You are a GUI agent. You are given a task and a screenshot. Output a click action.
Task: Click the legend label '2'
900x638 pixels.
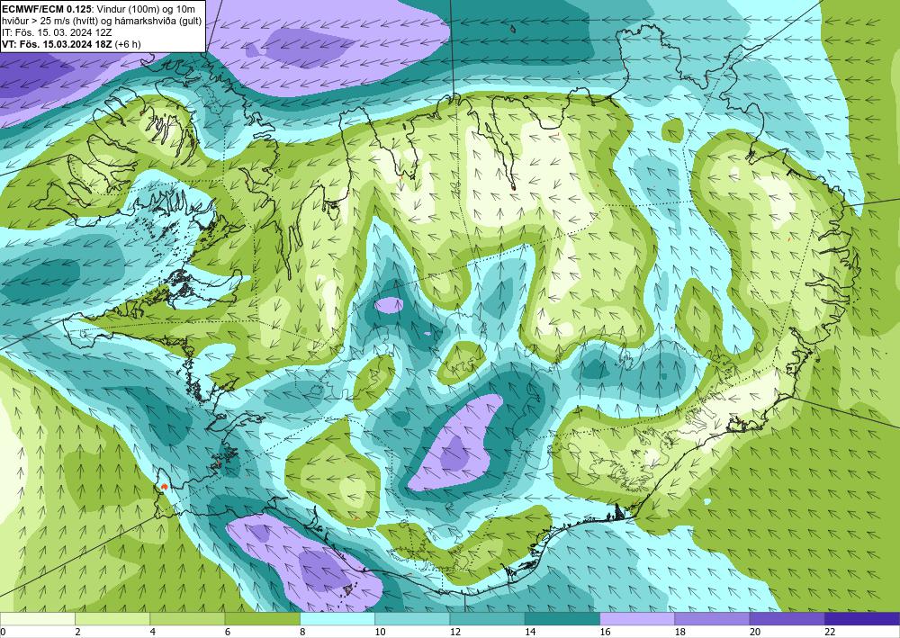click(x=77, y=632)
